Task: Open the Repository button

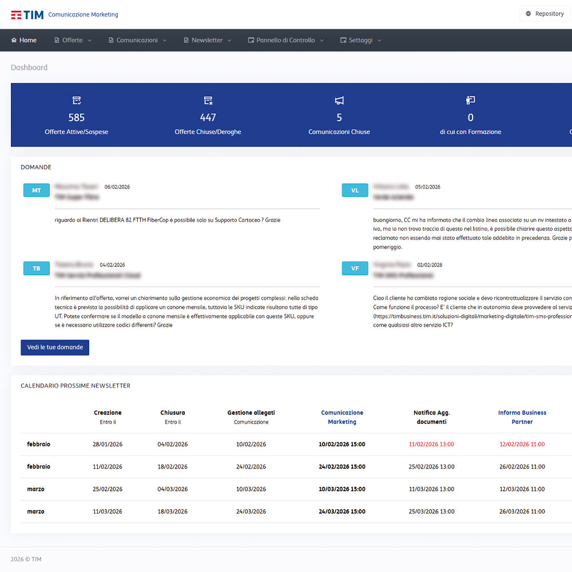Action: [x=545, y=14]
